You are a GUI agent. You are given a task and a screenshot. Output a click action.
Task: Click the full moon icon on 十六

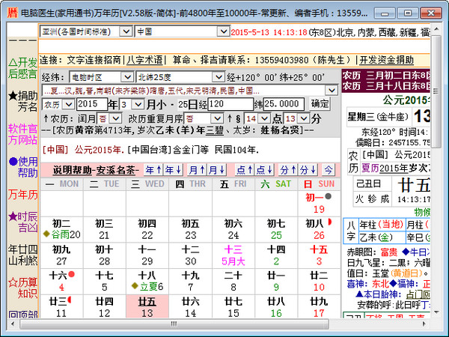(x=73, y=276)
